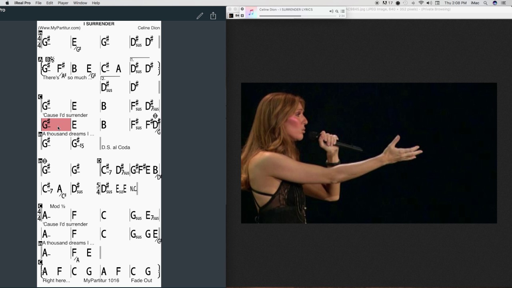The image size is (512, 288).
Task: Click the segno sign beside section B
Action: (52, 59)
